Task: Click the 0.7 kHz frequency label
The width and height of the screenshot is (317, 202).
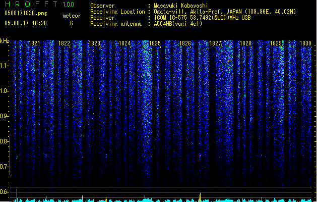Action: (x=4, y=167)
